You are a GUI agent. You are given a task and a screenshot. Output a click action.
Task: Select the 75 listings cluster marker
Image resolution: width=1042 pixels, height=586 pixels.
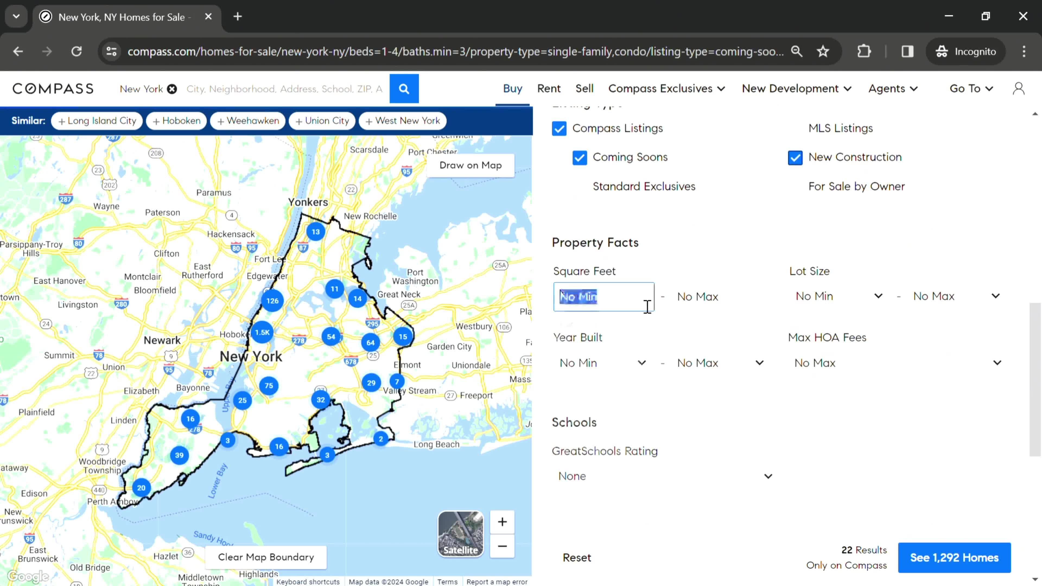click(x=269, y=386)
